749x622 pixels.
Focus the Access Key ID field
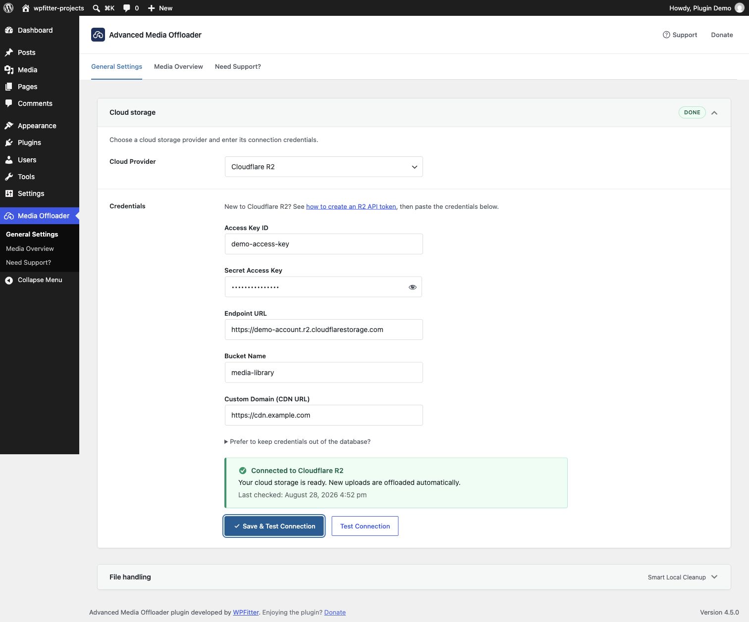point(323,244)
